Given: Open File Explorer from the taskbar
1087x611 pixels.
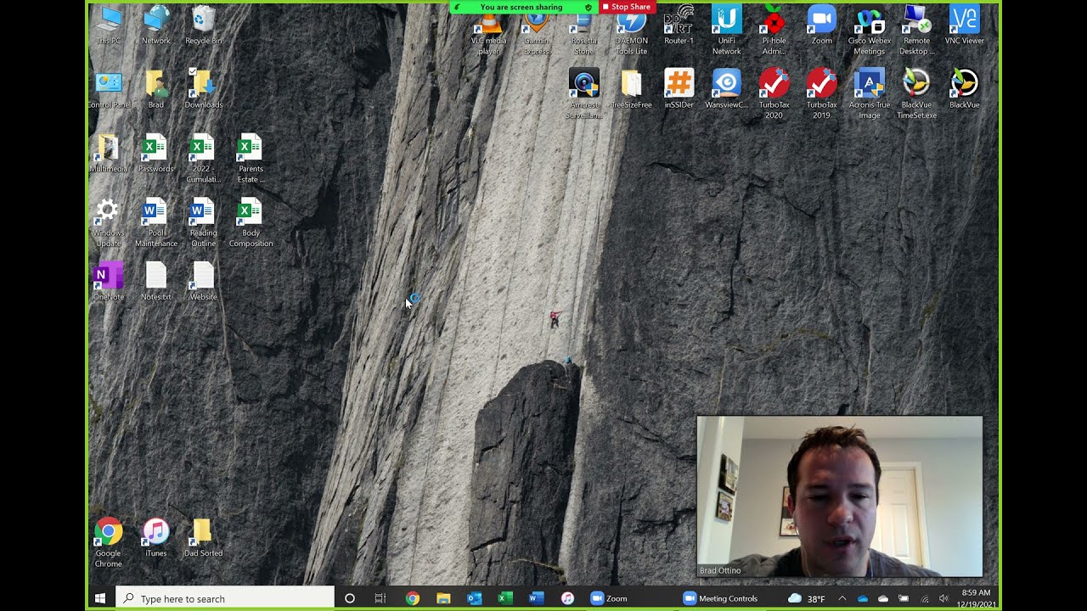Looking at the screenshot, I should [x=443, y=598].
